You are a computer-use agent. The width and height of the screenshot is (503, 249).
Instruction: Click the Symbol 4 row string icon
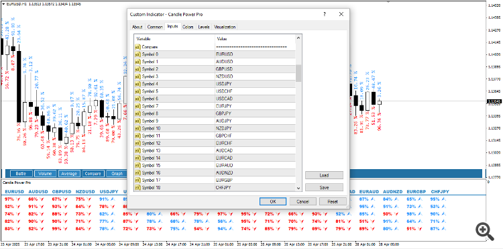point(137,84)
